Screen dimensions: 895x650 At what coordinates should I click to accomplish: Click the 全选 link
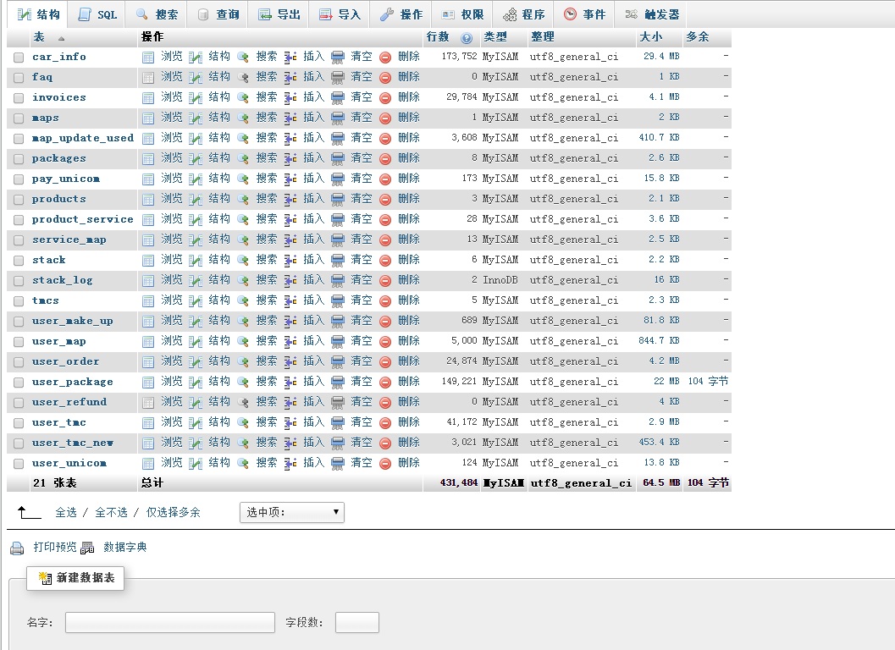point(66,512)
